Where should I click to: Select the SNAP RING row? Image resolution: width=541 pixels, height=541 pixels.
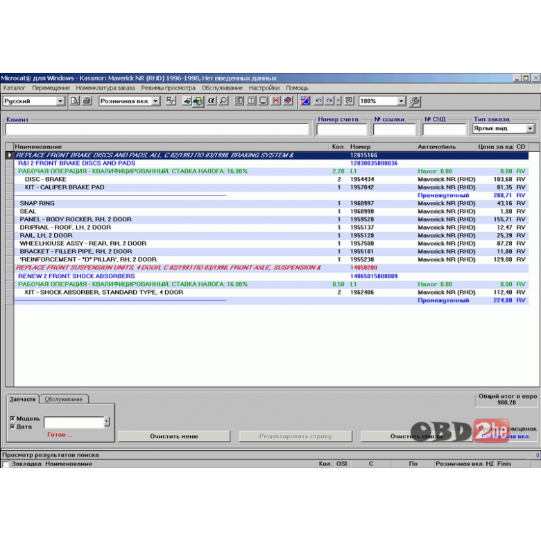tap(271, 203)
